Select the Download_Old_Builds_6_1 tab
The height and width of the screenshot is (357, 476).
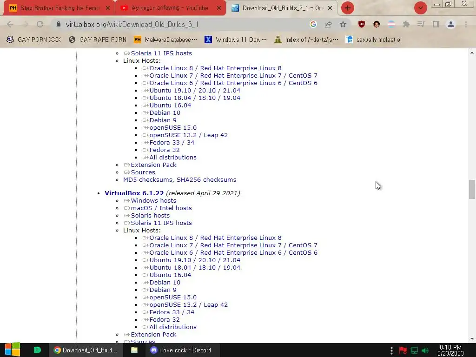pos(283,8)
